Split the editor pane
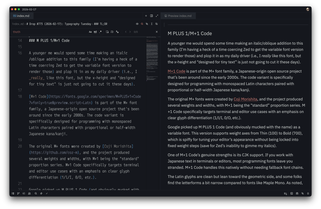The height and width of the screenshot is (209, 321). [x=152, y=16]
